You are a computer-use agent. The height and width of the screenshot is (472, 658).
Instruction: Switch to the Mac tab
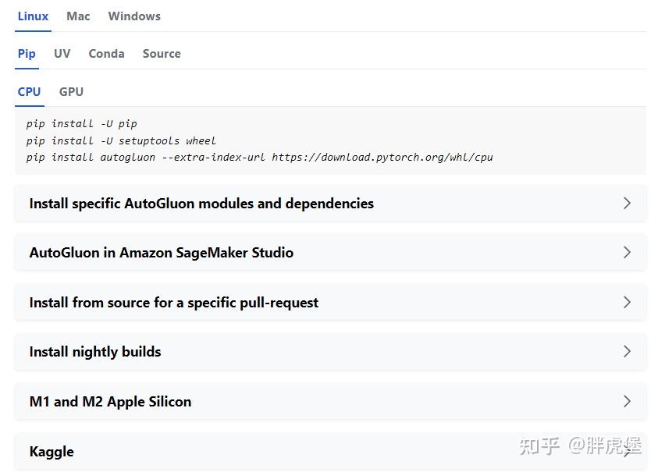pyautogui.click(x=77, y=16)
